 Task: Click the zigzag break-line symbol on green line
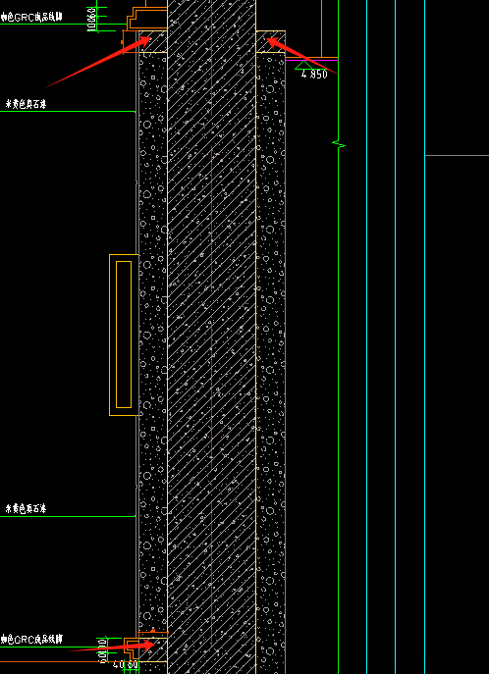(x=339, y=145)
